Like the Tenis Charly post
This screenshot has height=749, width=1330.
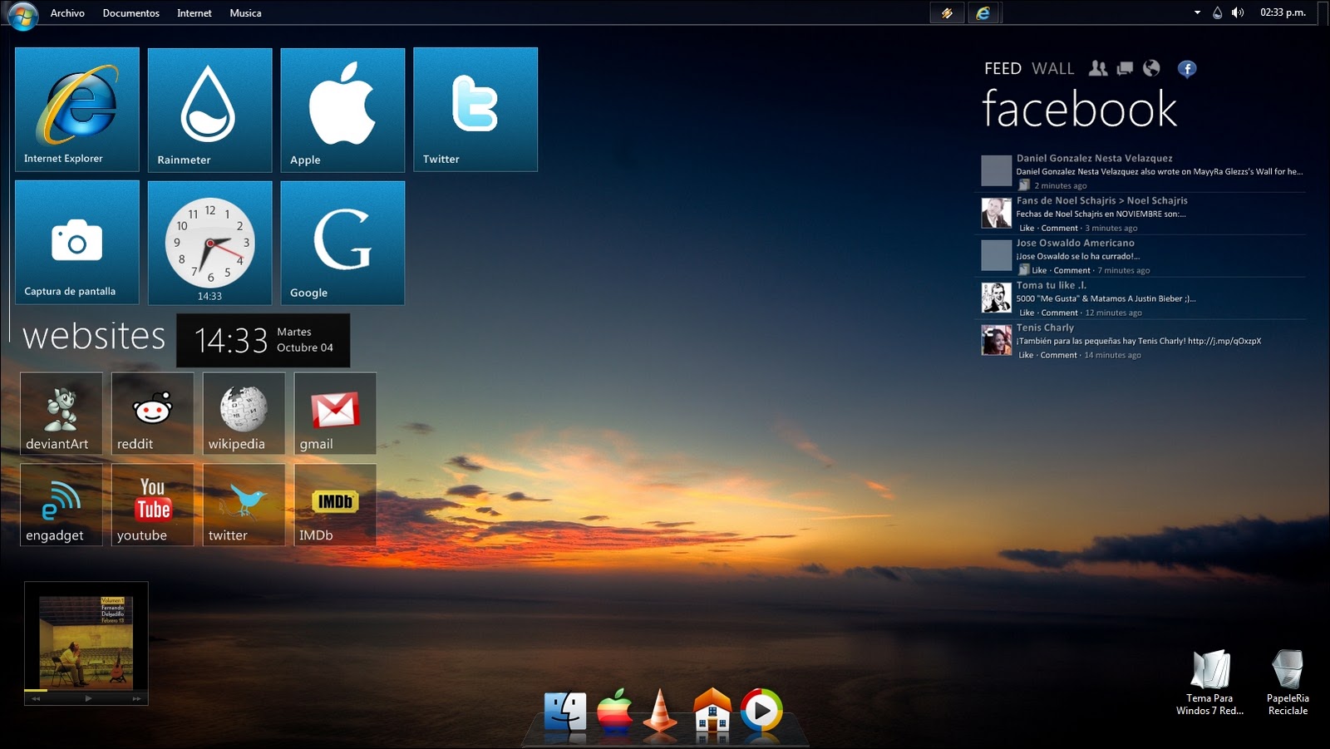(x=1026, y=354)
